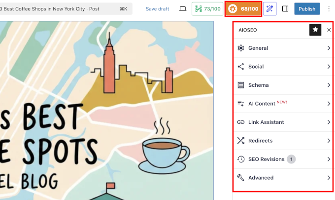
Task: Click the Schema list icon
Action: pyautogui.click(x=240, y=85)
